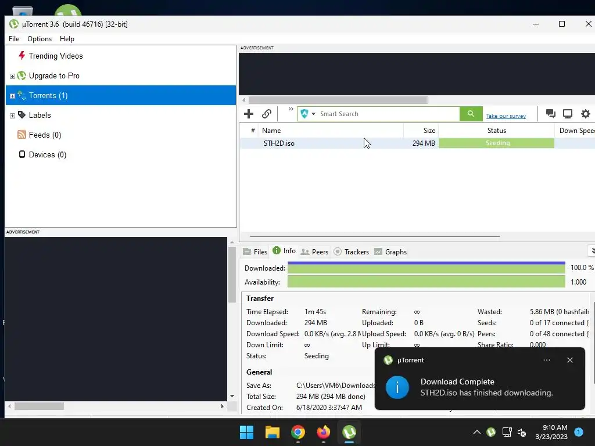Click the green Smart Search magnifier button
This screenshot has width=595, height=446.
pyautogui.click(x=471, y=114)
